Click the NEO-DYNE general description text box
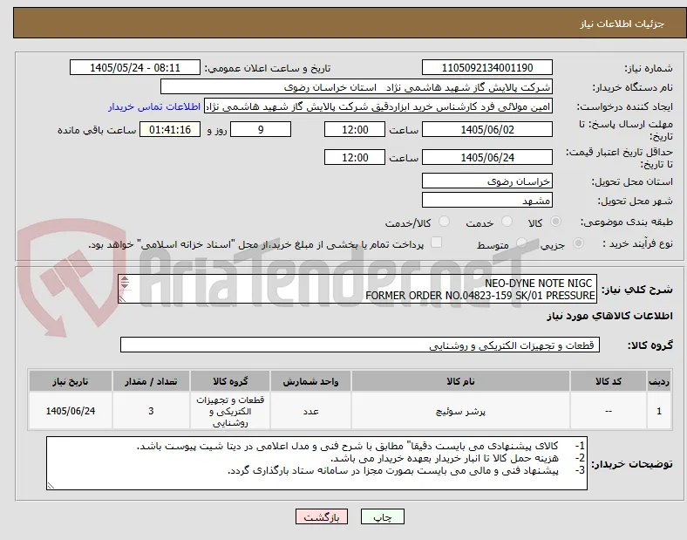Screen dimensions: 687x540 (357, 290)
